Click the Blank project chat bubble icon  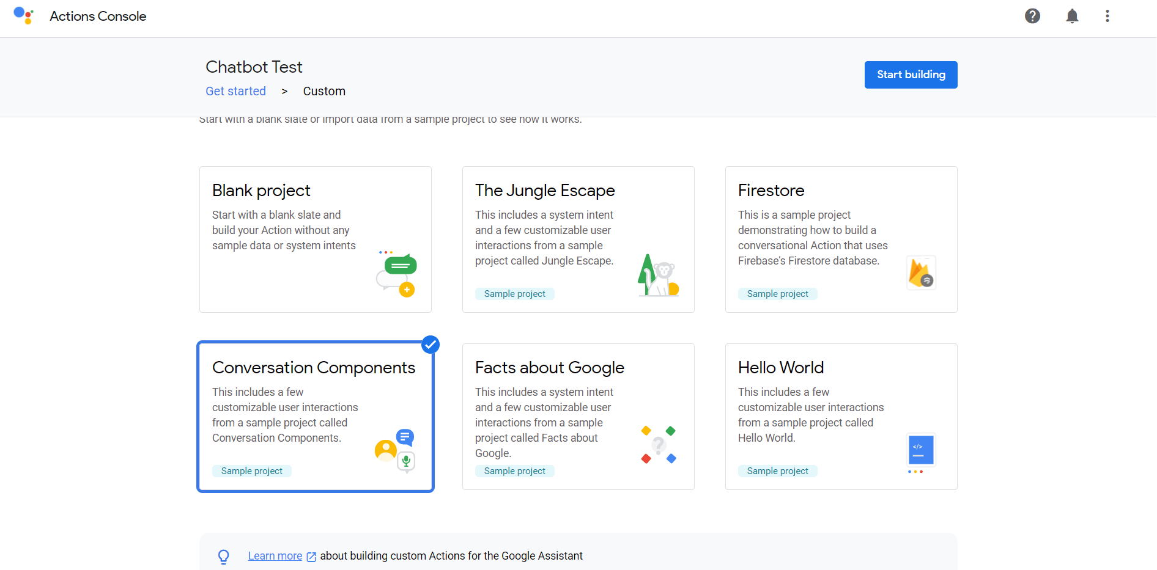(396, 274)
